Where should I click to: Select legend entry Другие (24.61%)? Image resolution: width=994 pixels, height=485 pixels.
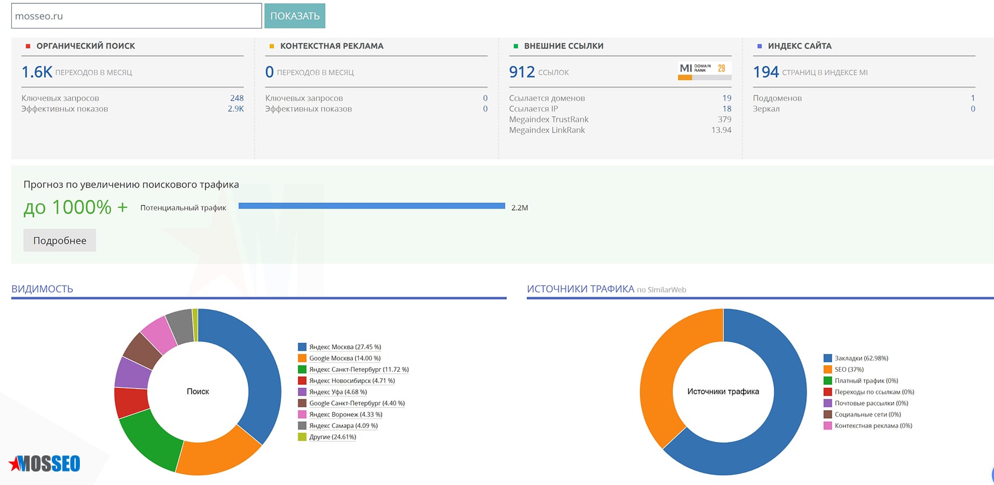(x=333, y=437)
